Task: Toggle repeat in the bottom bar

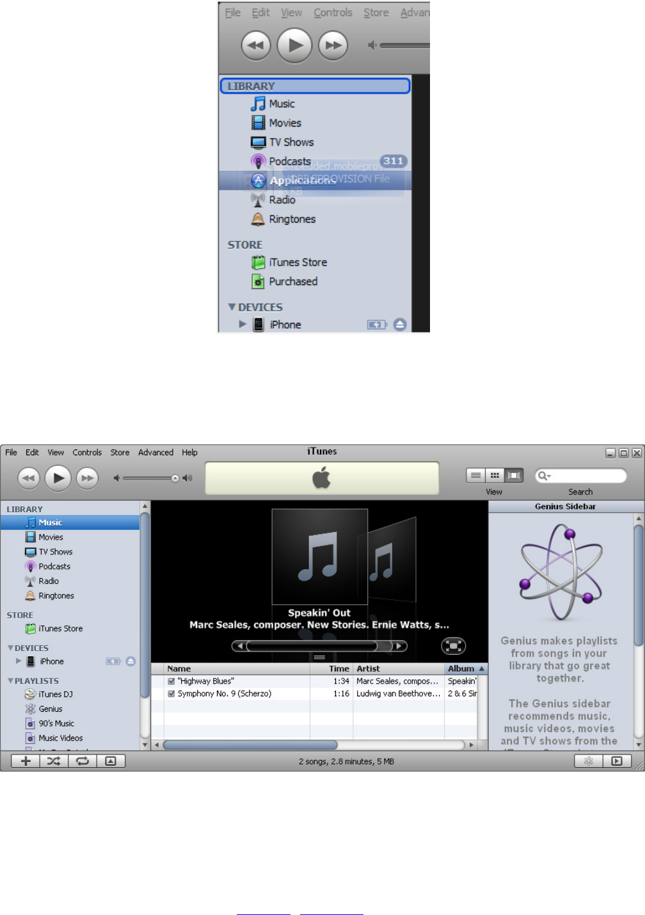Action: tap(83, 761)
